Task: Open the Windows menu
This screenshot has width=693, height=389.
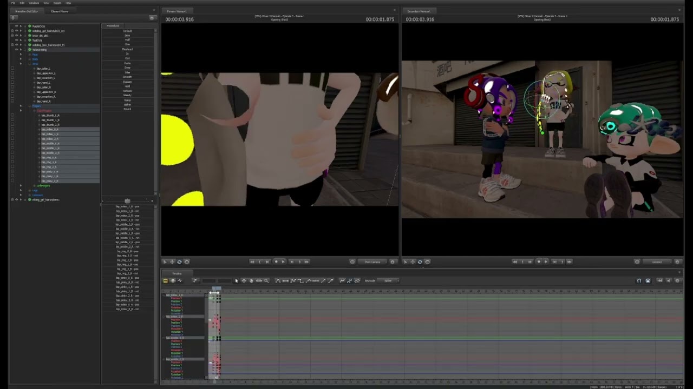Action: click(34, 3)
